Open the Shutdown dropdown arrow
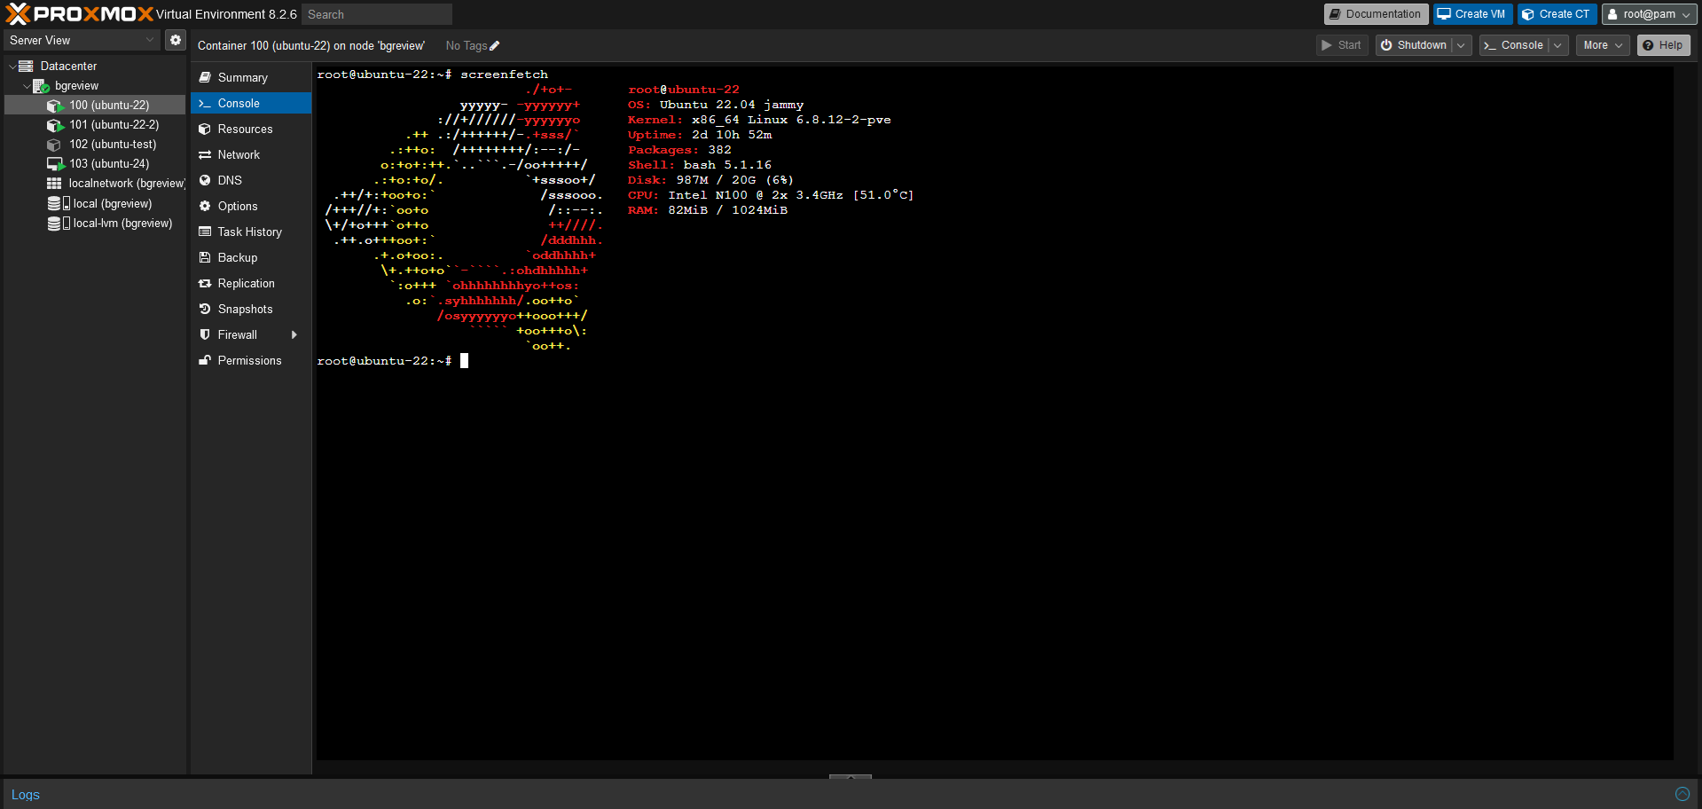The width and height of the screenshot is (1702, 809). click(x=1461, y=45)
